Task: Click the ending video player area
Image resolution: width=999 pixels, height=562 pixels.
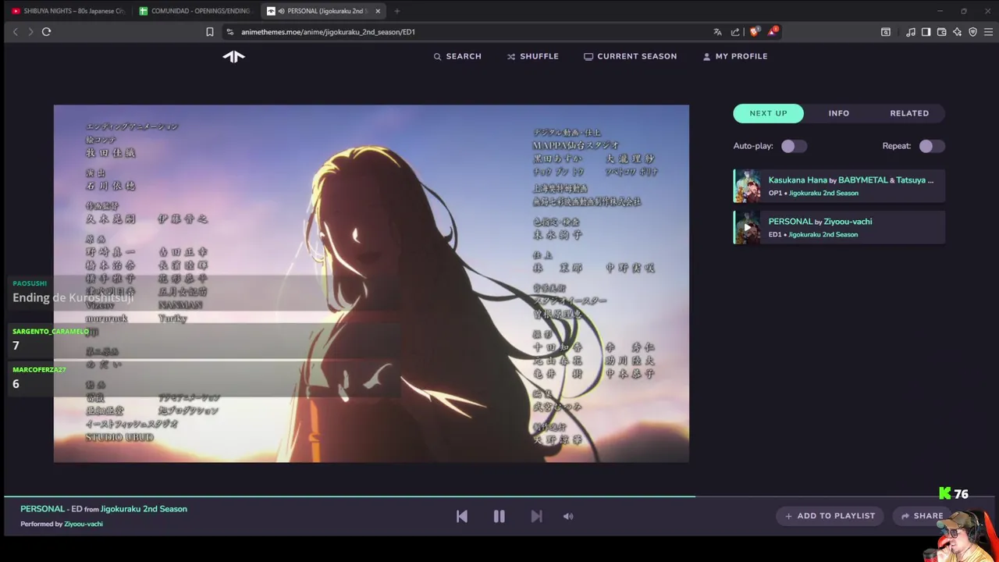Action: click(x=372, y=283)
